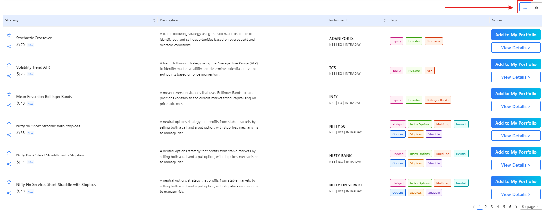The width and height of the screenshot is (544, 213).
Task: Sort by the Strategy column
Action: click(154, 20)
